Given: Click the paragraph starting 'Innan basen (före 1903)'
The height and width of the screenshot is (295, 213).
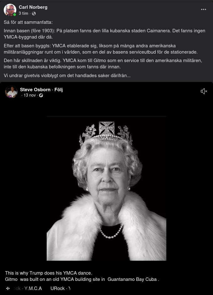Looking at the screenshot, I should click(104, 34).
